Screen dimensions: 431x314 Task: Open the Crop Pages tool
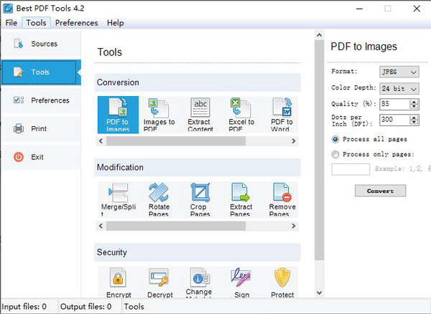(200, 199)
